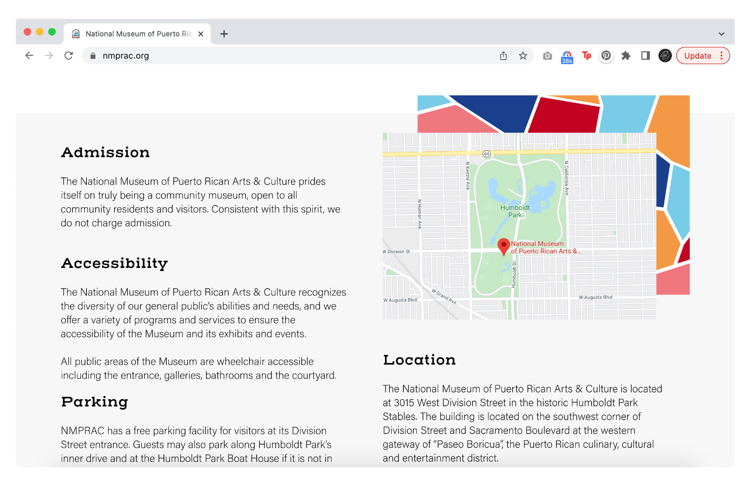The image size is (750, 490).
Task: Click the Parking heading
Action: click(x=95, y=402)
